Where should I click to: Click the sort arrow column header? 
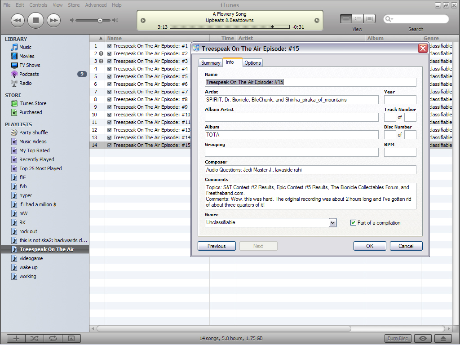click(x=101, y=38)
